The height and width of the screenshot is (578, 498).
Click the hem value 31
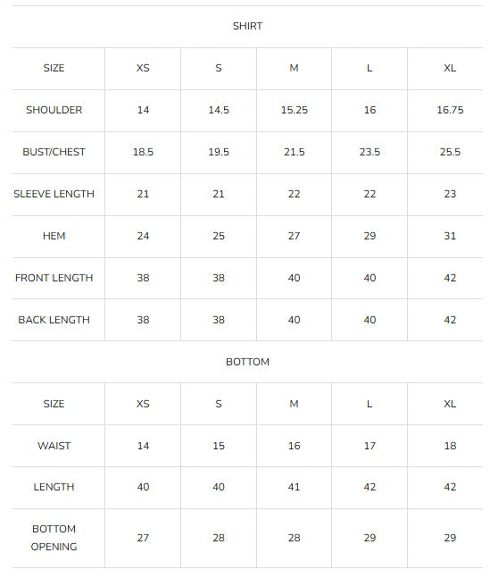450,236
